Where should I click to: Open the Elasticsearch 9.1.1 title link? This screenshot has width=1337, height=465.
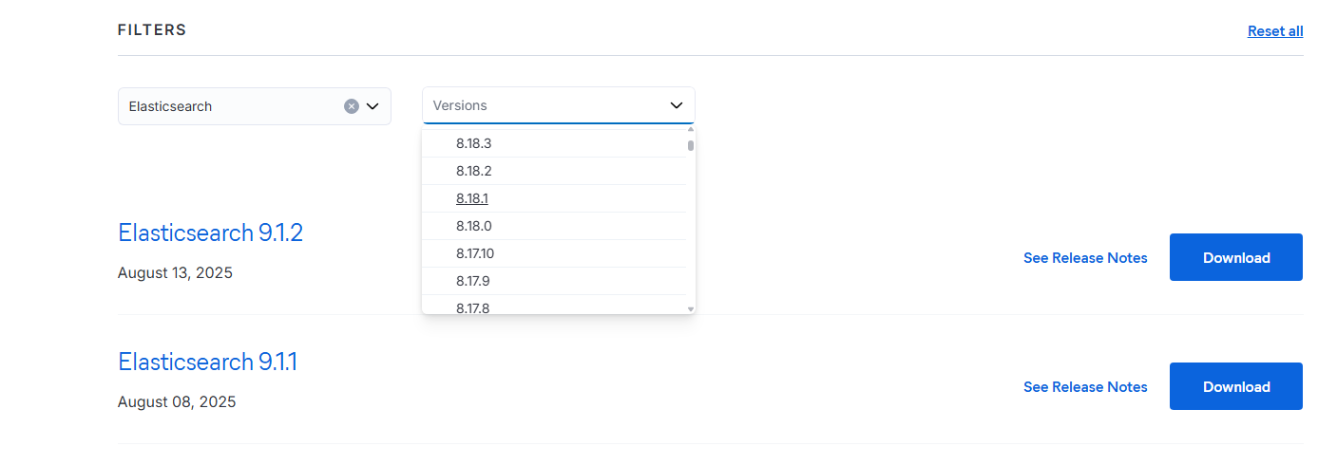point(207,362)
